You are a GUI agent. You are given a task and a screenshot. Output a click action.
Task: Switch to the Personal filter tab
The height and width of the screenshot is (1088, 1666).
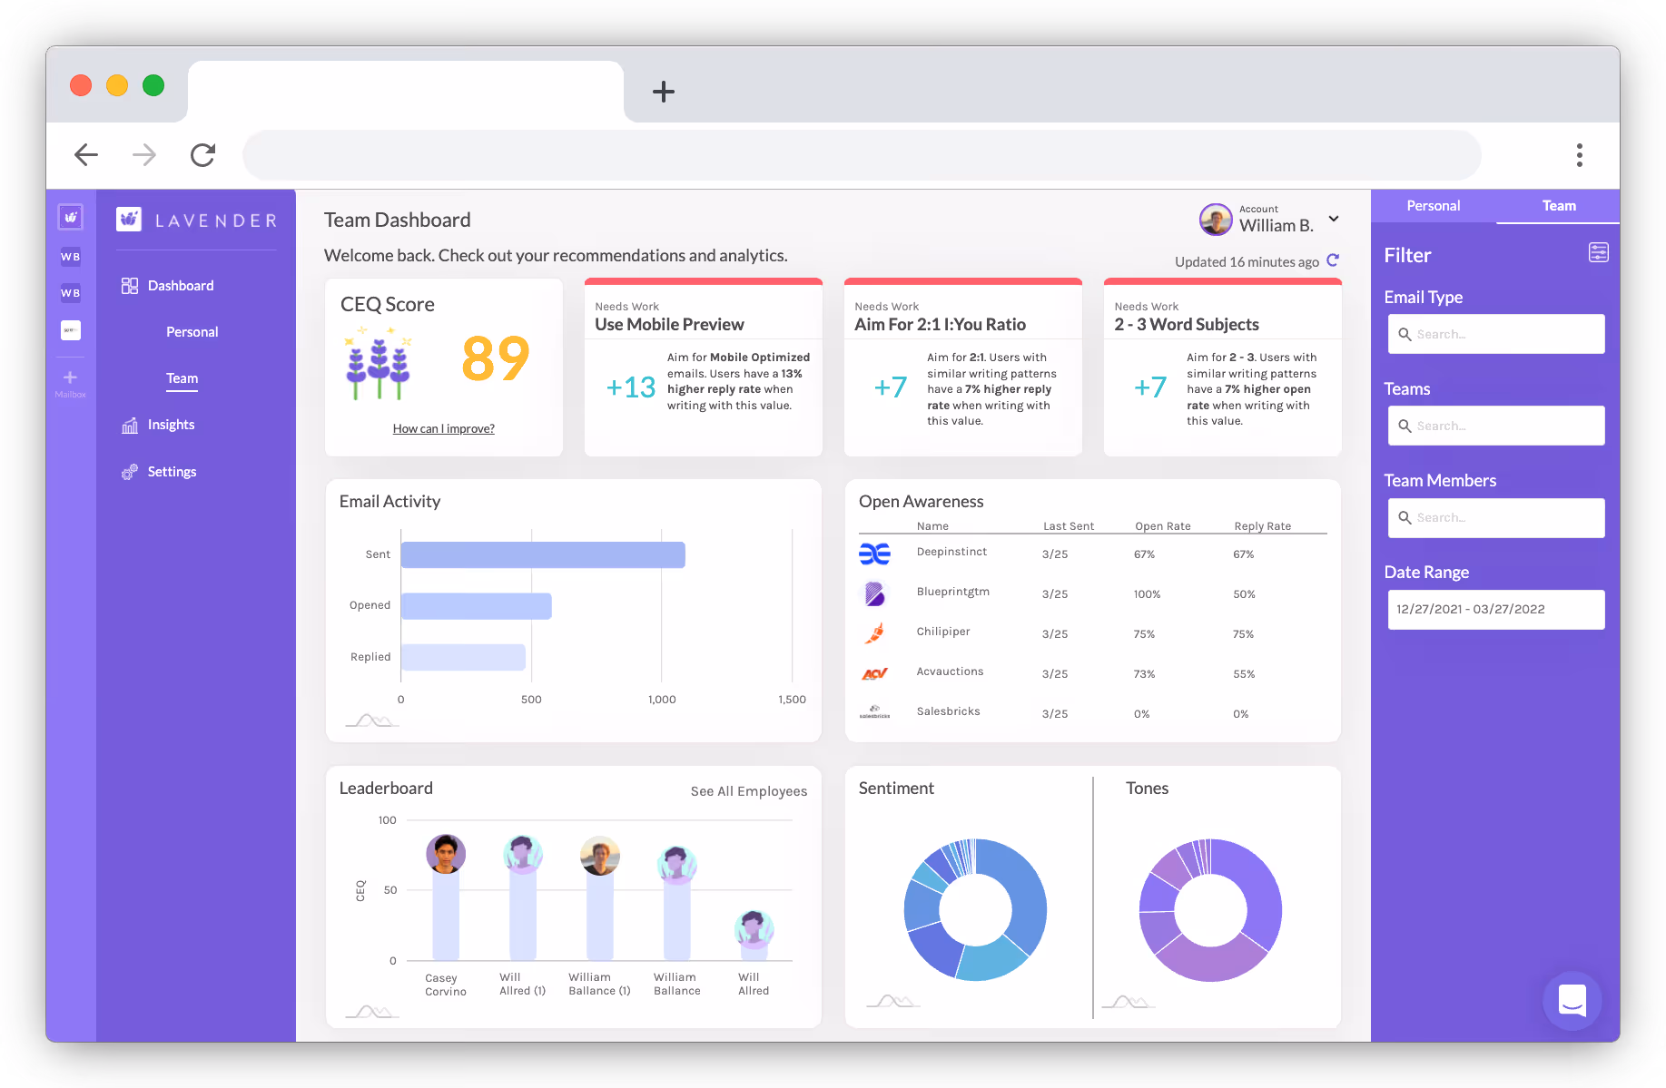pyautogui.click(x=1433, y=206)
